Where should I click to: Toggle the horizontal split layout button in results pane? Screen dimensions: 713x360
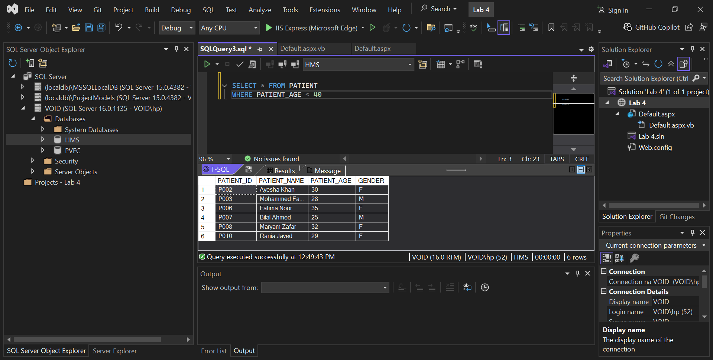click(581, 169)
